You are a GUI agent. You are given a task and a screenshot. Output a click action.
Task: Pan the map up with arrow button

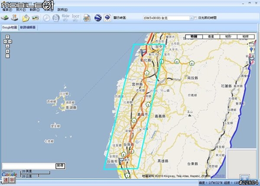coord(8,37)
